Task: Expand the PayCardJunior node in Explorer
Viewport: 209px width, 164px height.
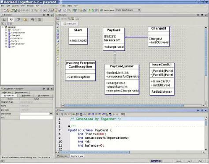Action: pos(6,44)
